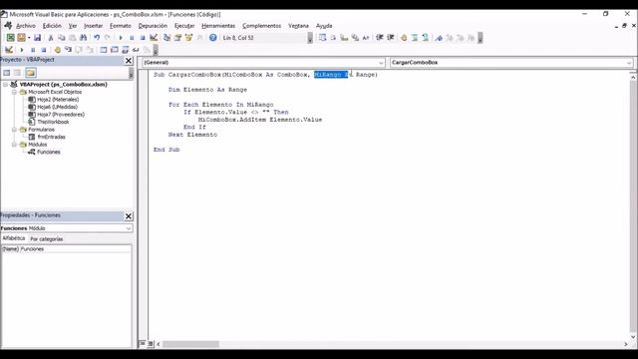
Task: Open the Ejecutar menu
Action: point(184,26)
